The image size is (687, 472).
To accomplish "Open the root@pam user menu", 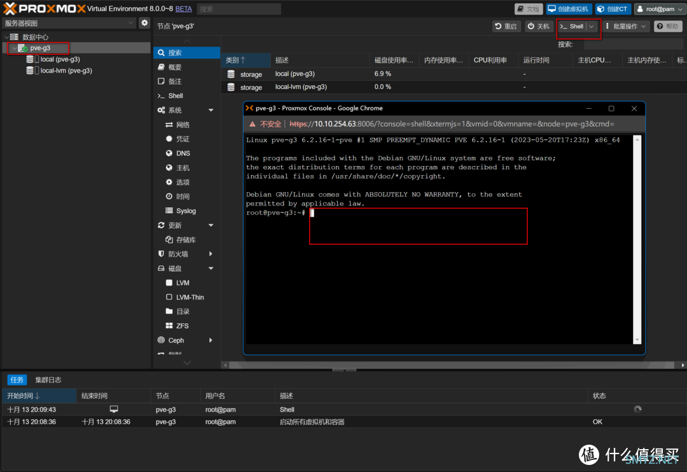I will pos(660,9).
